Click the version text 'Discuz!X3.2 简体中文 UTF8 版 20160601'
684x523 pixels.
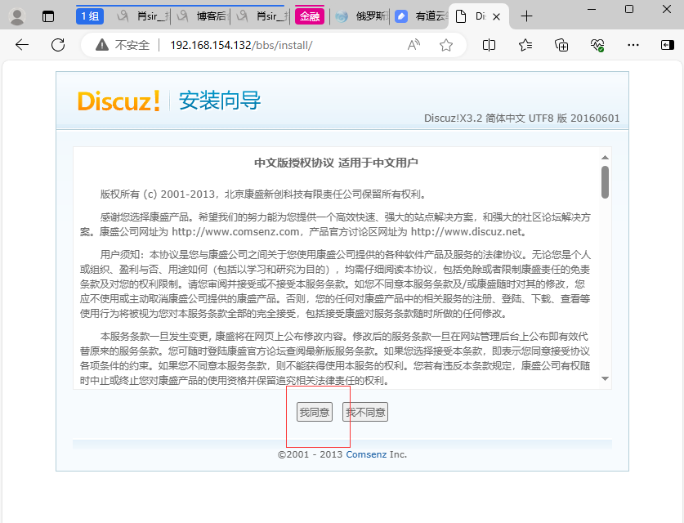(x=521, y=118)
